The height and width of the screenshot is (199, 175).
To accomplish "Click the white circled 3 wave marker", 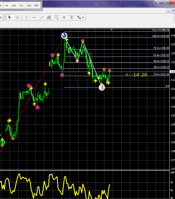I will click(x=102, y=87).
